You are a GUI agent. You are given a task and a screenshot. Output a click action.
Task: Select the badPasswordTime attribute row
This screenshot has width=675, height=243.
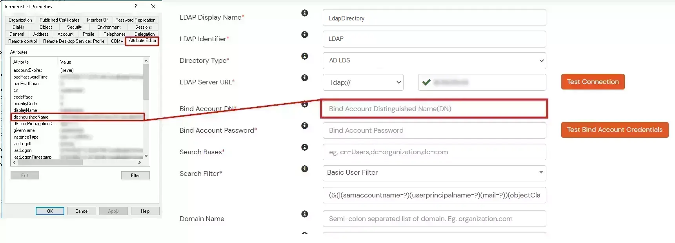[78, 77]
